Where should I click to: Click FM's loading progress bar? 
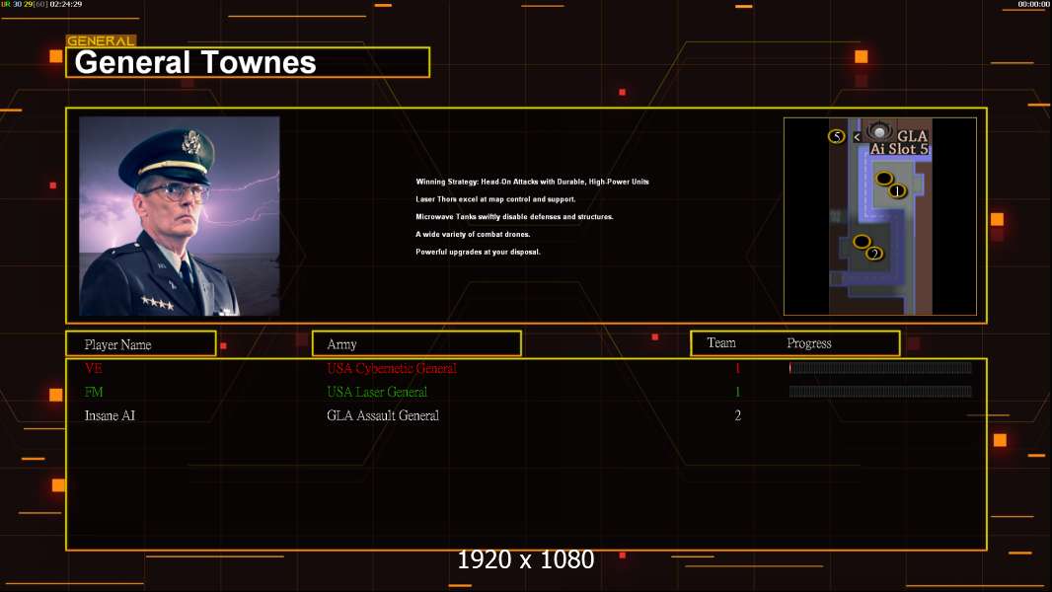[x=880, y=392]
